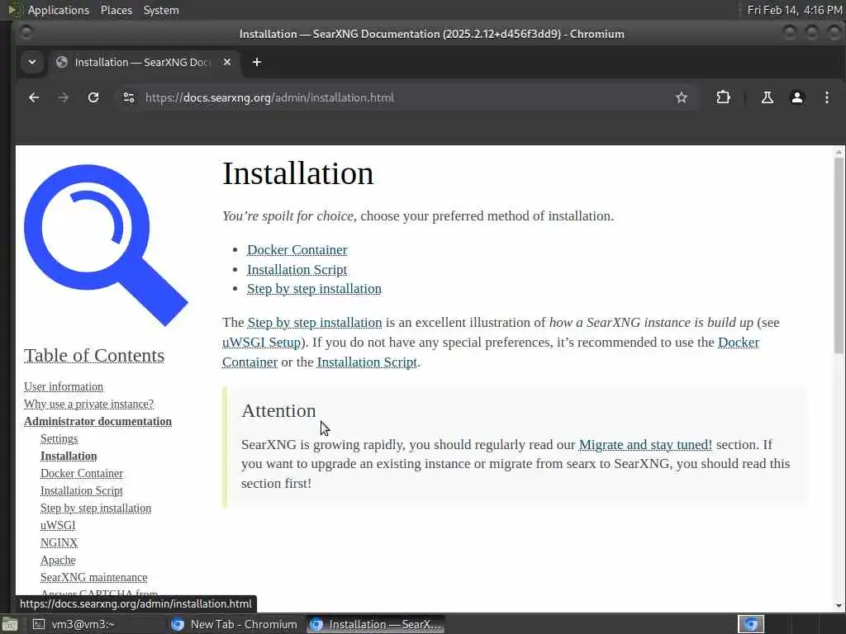Open Apache in the sidebar
This screenshot has height=634, width=846.
[58, 561]
